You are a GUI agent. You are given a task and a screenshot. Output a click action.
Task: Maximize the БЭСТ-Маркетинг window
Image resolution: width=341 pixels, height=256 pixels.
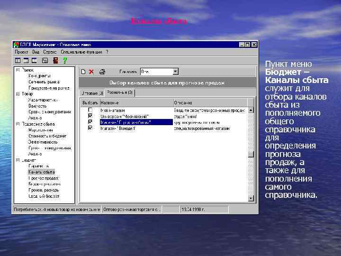pyautogui.click(x=248, y=45)
